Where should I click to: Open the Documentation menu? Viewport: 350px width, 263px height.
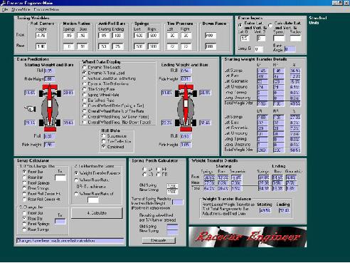coord(46,9)
